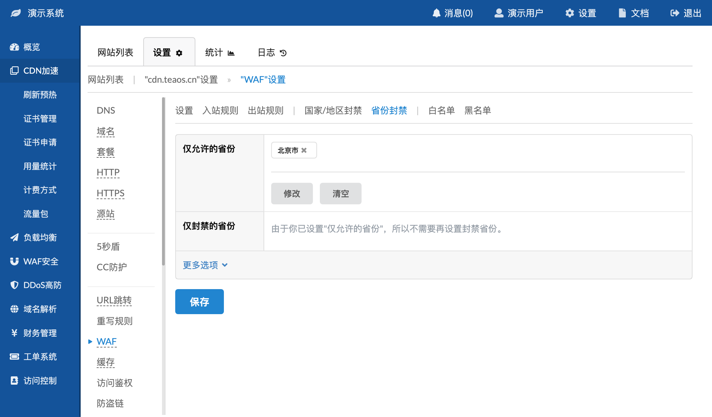Screen dimensions: 712x417
Task: Click the logout exit icon
Action: [674, 13]
